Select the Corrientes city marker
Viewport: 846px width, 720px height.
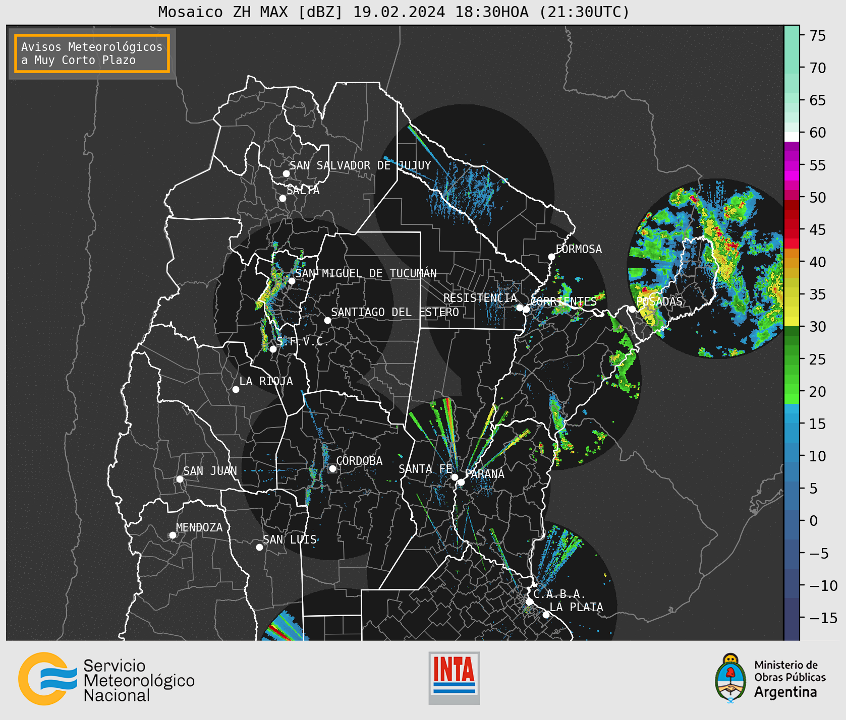tap(526, 310)
